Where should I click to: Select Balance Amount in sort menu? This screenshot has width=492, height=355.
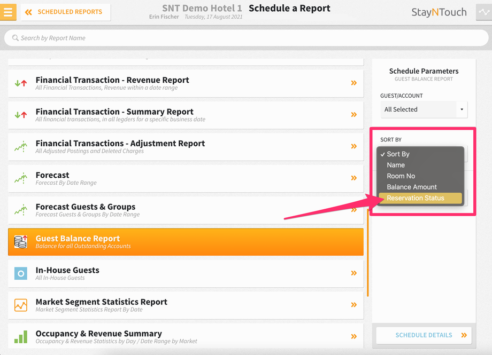[420, 187]
